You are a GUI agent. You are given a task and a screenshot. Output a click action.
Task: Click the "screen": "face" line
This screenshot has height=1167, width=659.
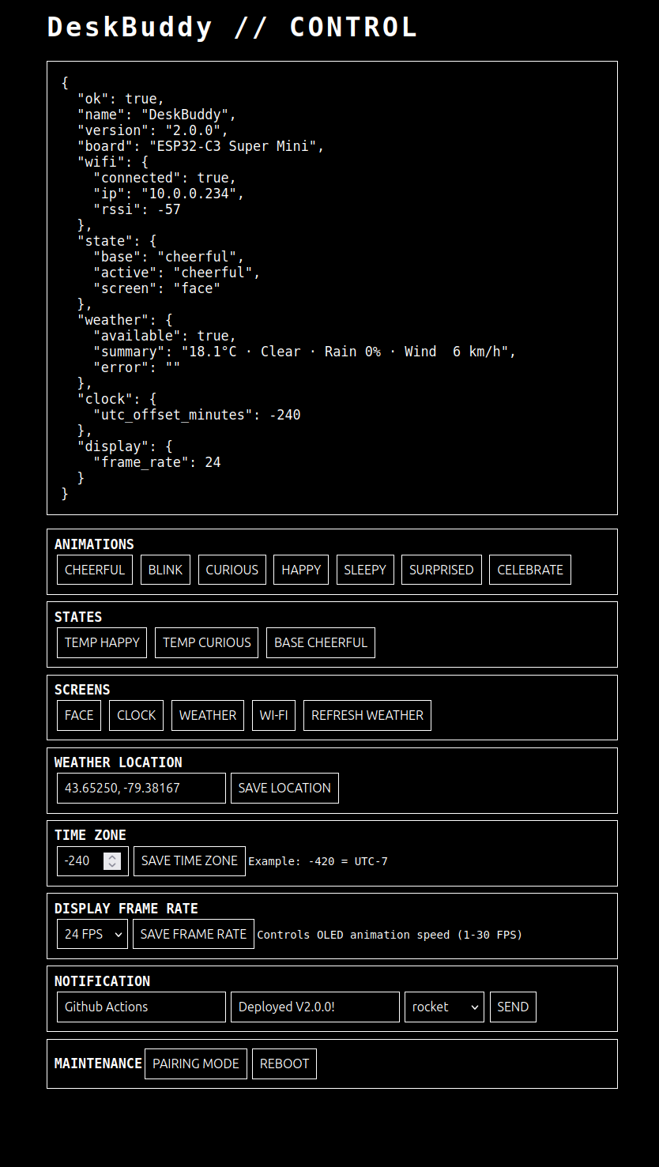[157, 288]
